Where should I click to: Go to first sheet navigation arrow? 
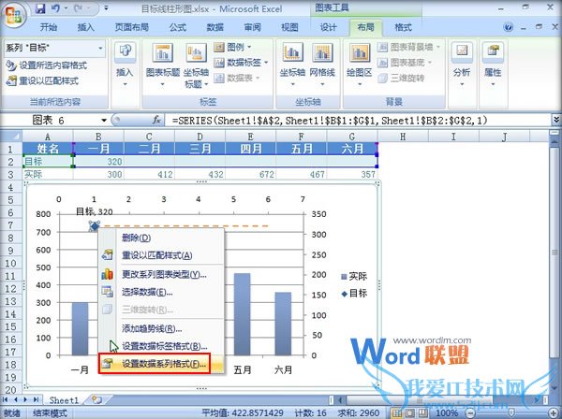tap(6, 399)
